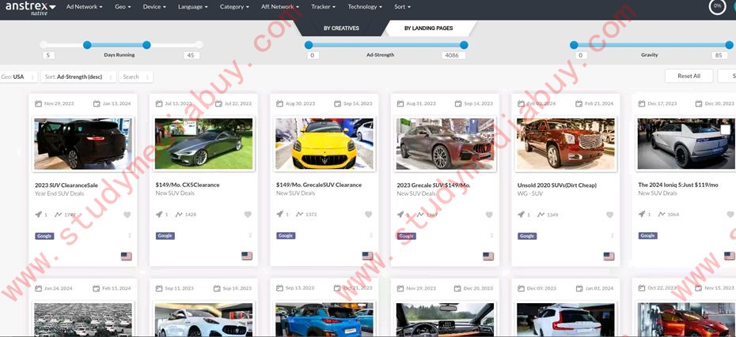Expand the Language filter menu
The height and width of the screenshot is (337, 736).
[193, 7]
